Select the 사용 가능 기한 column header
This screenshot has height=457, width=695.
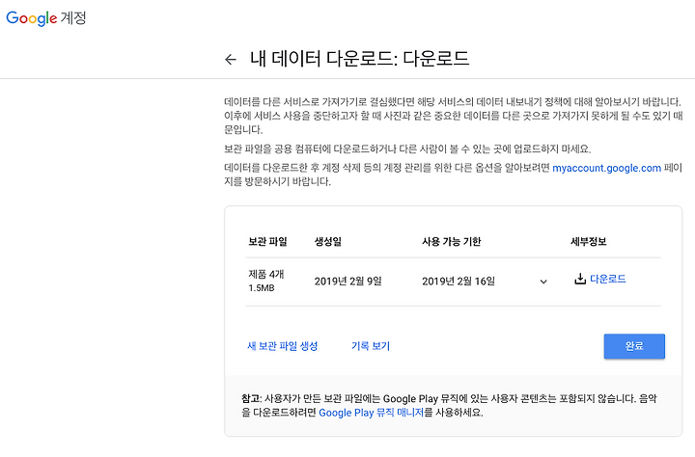click(x=451, y=242)
